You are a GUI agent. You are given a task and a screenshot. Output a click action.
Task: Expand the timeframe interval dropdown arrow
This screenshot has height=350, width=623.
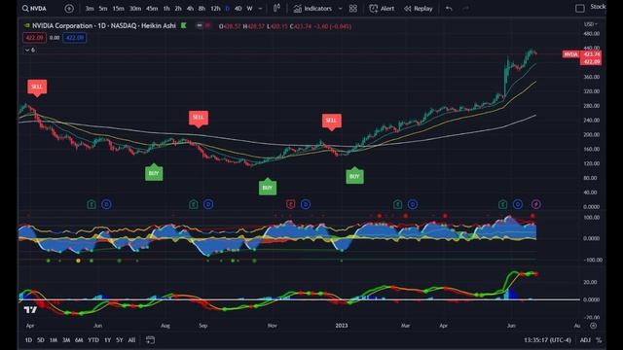(x=260, y=9)
